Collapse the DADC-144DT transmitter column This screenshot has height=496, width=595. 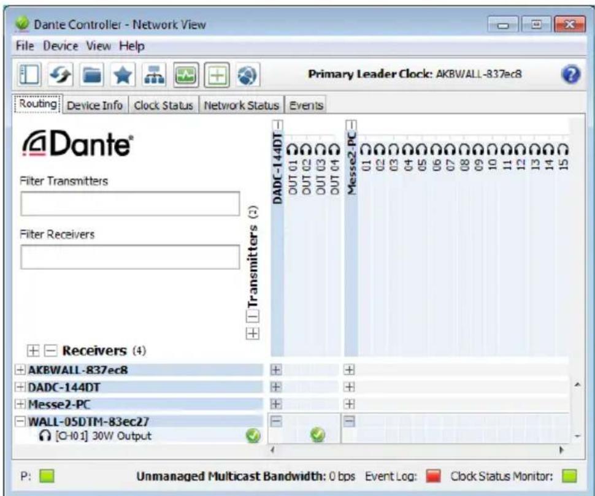[278, 124]
